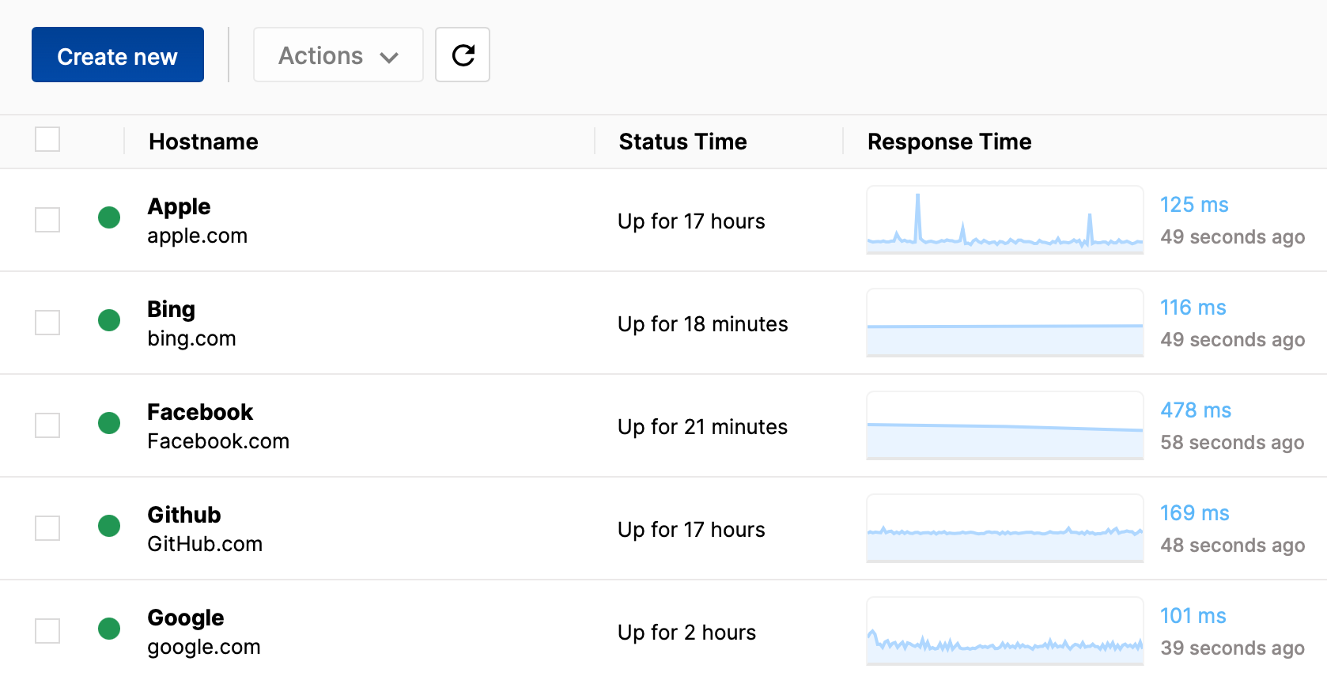The width and height of the screenshot is (1327, 680).
Task: Click the Apple hostname title
Action: [x=179, y=206]
